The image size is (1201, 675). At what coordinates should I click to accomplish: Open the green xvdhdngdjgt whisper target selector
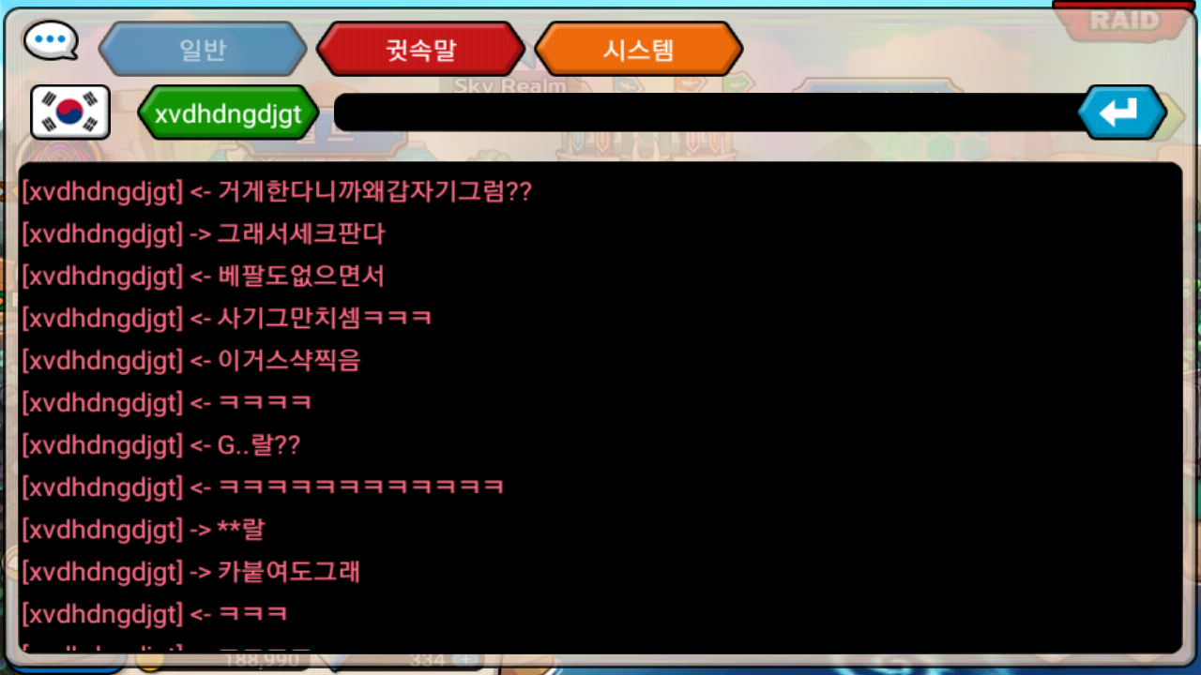228,113
